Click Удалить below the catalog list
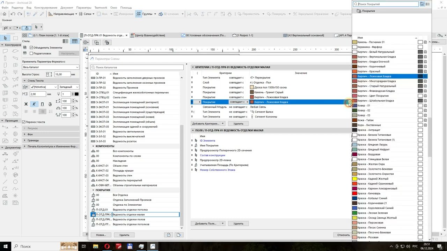The image size is (447, 251). (124, 235)
